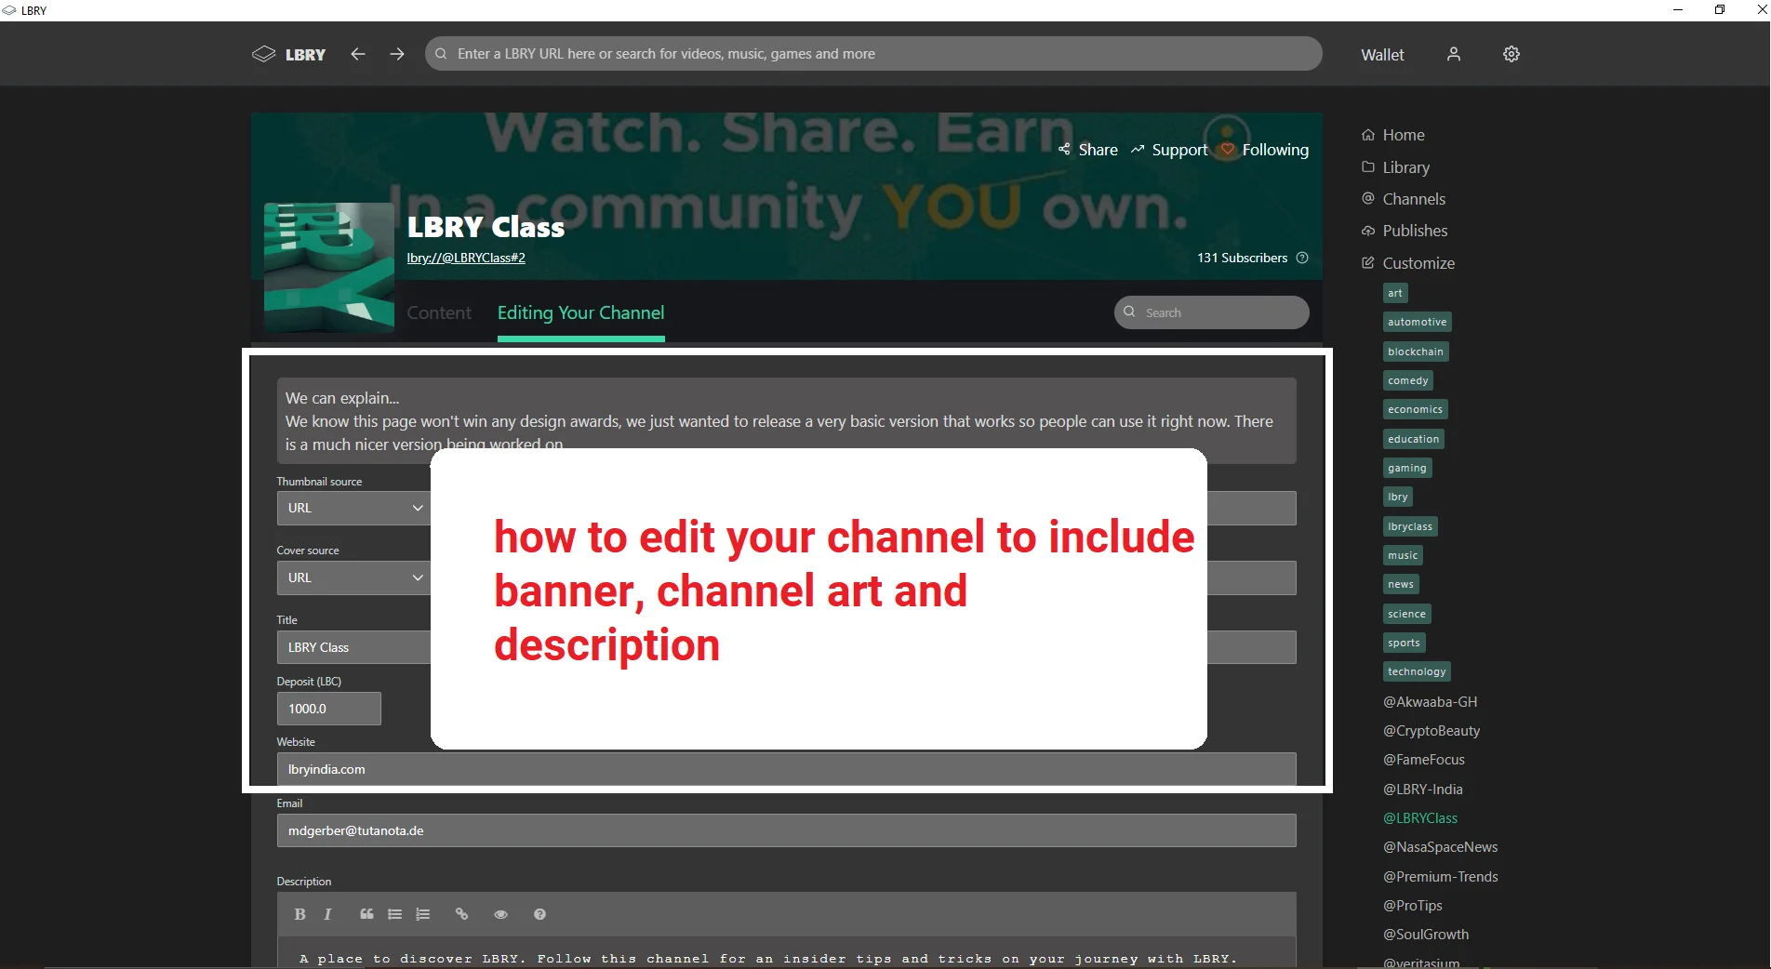Go forward with the right arrow
1771x969 pixels.
(x=397, y=54)
